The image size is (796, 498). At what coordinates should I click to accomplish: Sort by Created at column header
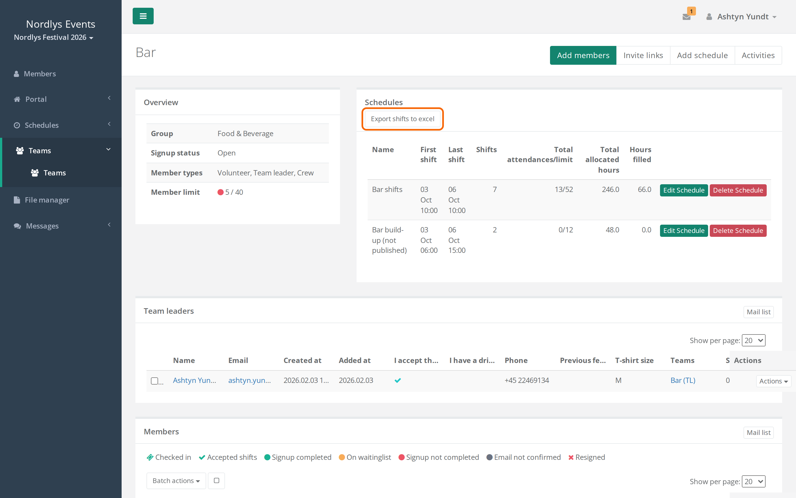click(x=302, y=360)
